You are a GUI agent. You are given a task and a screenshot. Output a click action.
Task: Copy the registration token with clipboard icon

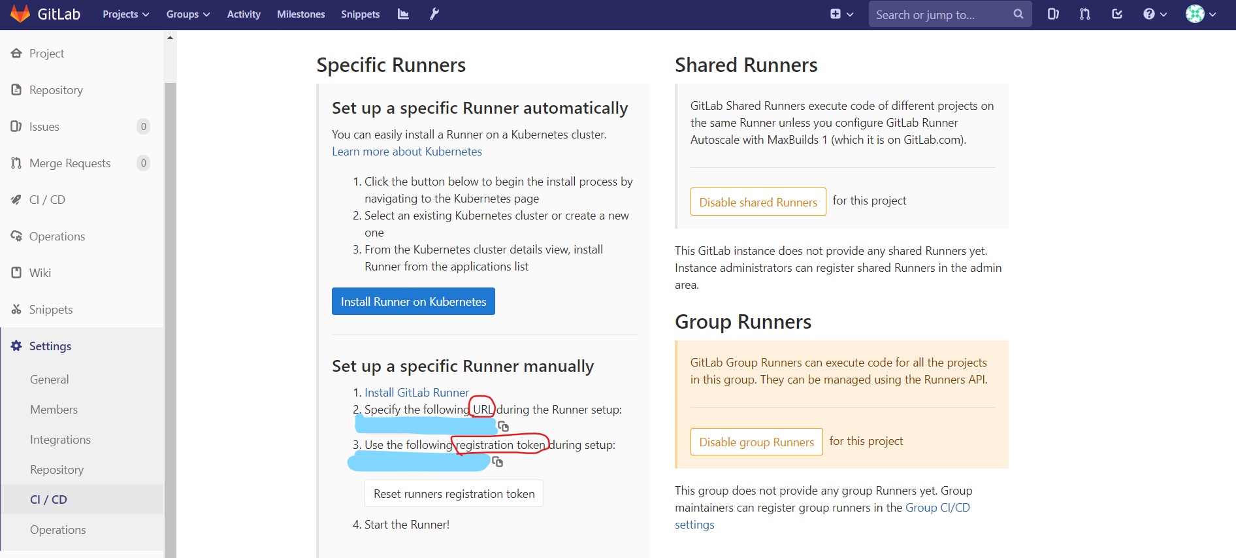pos(497,461)
